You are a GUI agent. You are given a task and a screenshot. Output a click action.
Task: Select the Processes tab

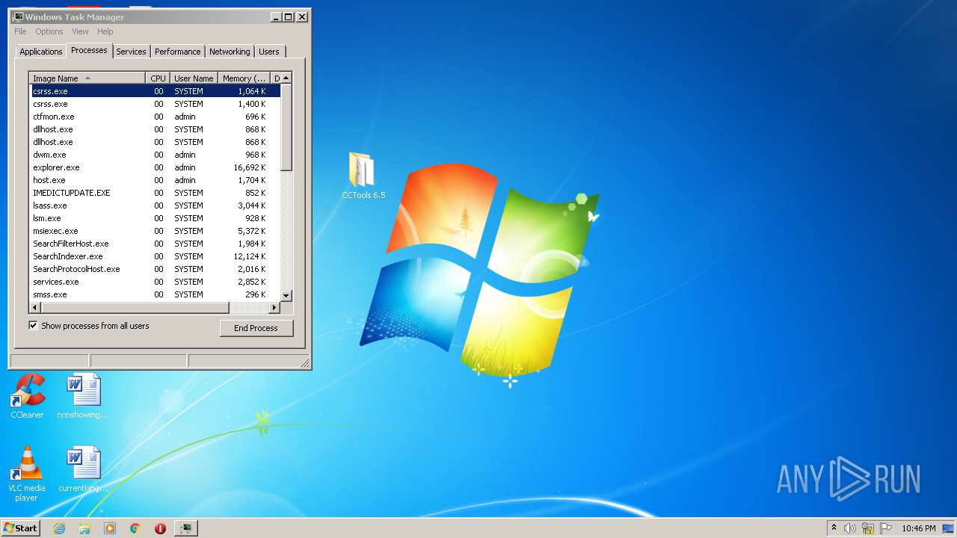(x=89, y=50)
